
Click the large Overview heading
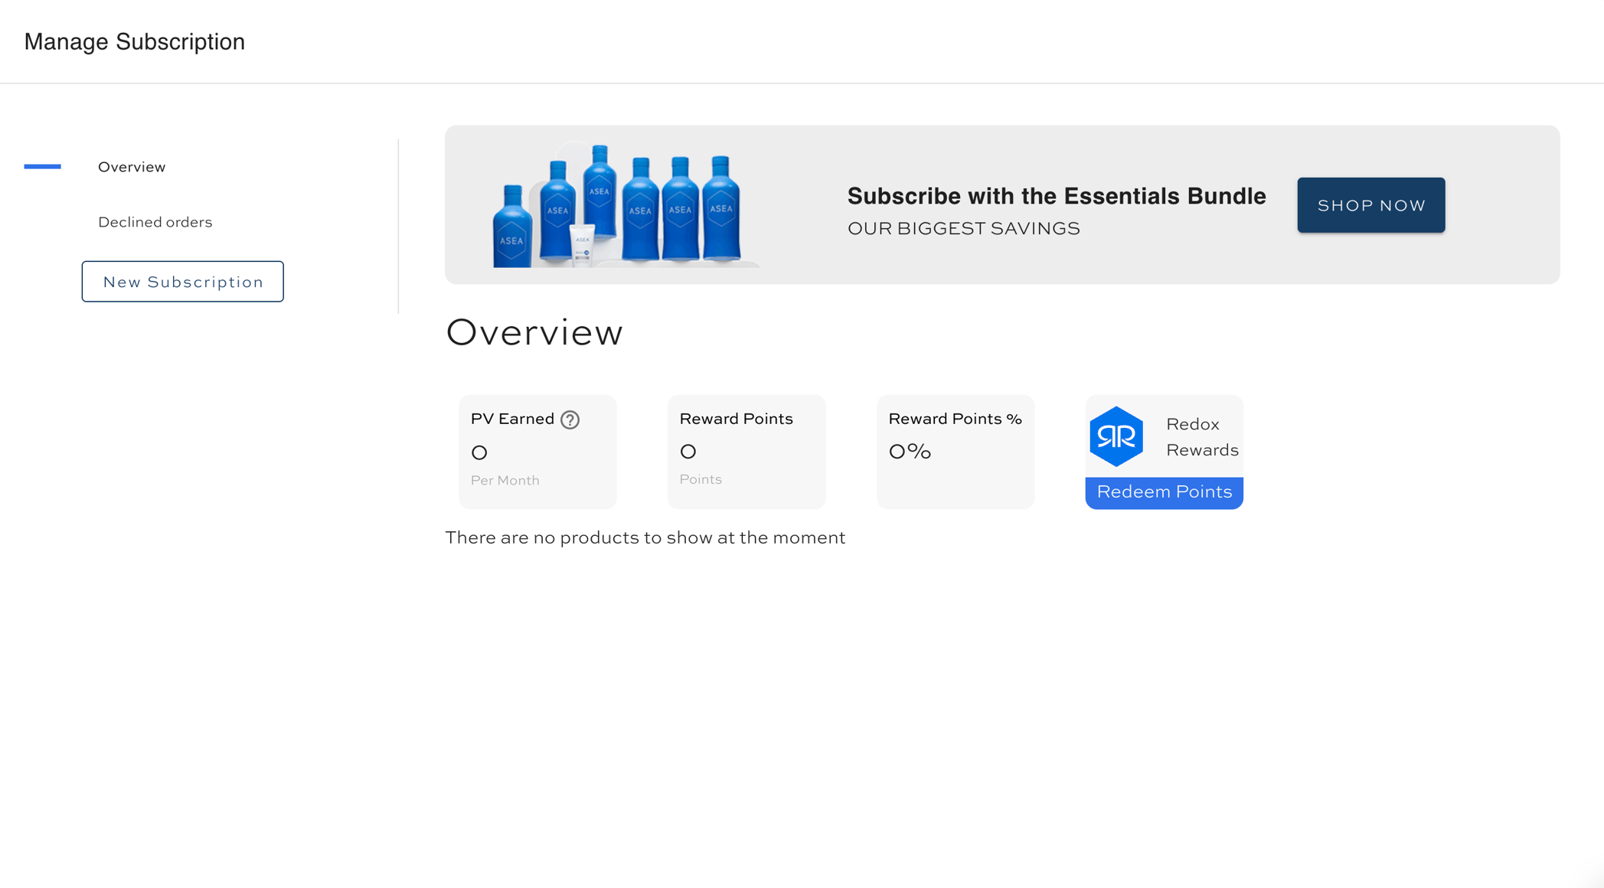pyautogui.click(x=534, y=332)
